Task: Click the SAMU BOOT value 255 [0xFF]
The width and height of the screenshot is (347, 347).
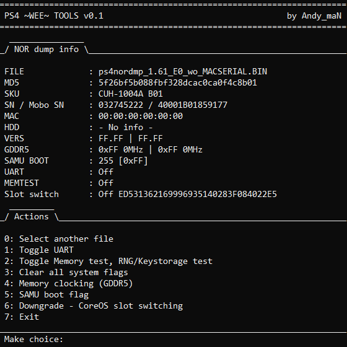Action: point(123,161)
